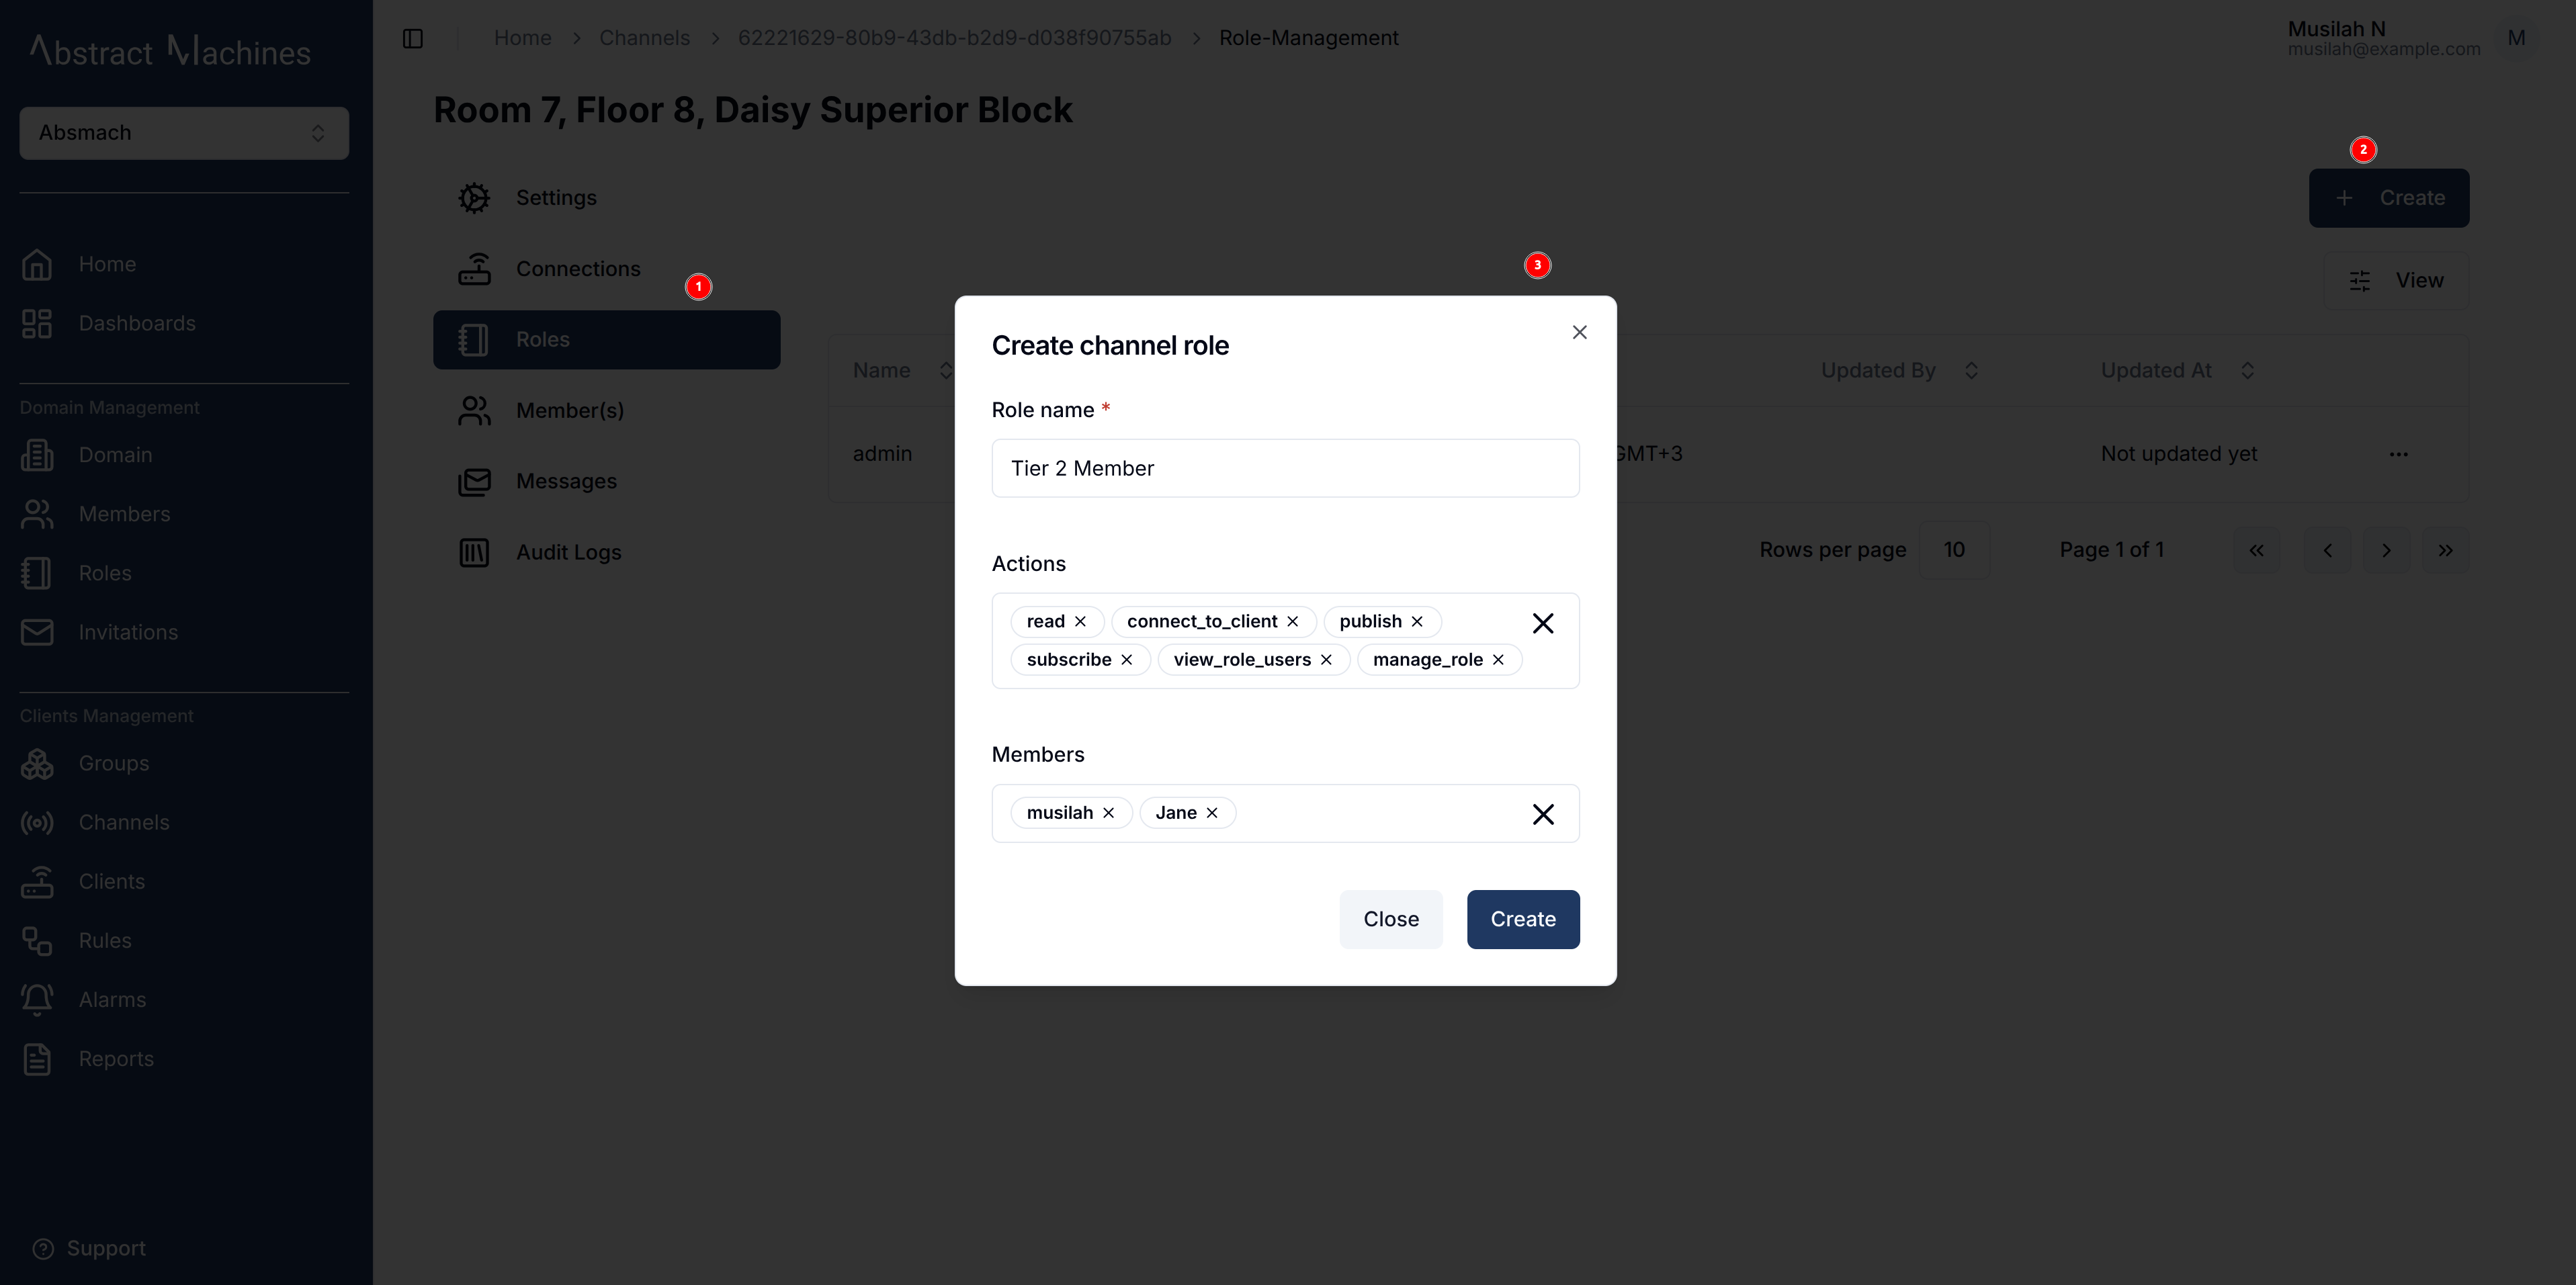The height and width of the screenshot is (1285, 2576).
Task: Go to first page of roles
Action: coord(2256,550)
